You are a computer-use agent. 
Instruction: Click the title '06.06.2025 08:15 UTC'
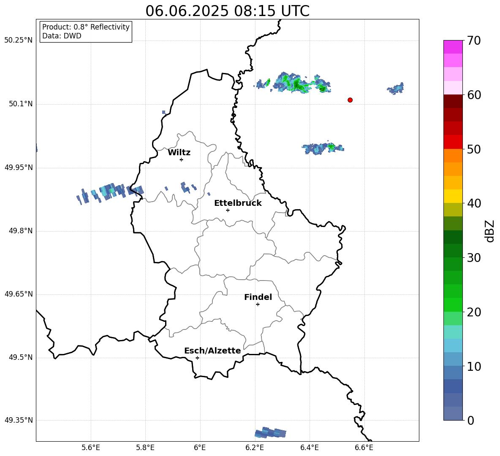pos(227,11)
